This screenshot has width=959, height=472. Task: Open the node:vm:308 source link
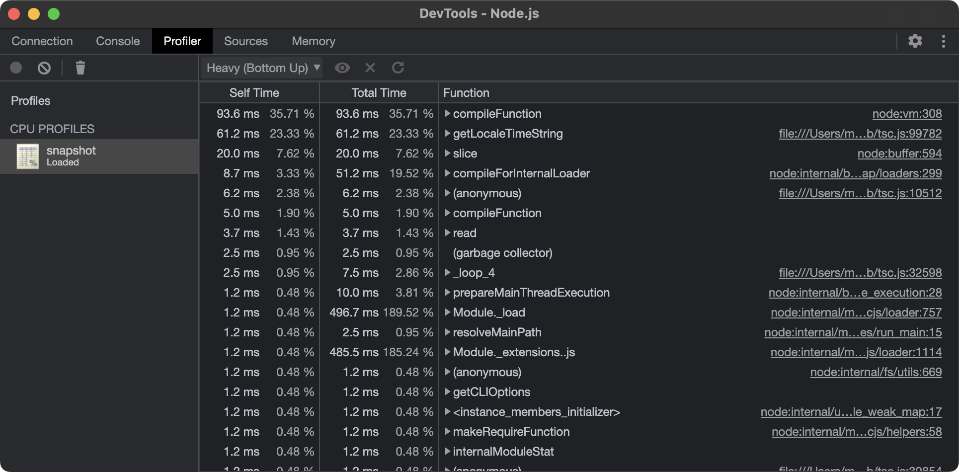coord(906,114)
